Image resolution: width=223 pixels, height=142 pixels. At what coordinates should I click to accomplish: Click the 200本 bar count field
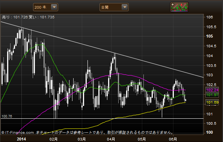pos(45,7)
